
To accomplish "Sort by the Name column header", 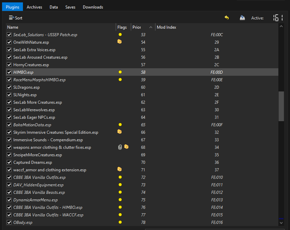I will 61,27.
